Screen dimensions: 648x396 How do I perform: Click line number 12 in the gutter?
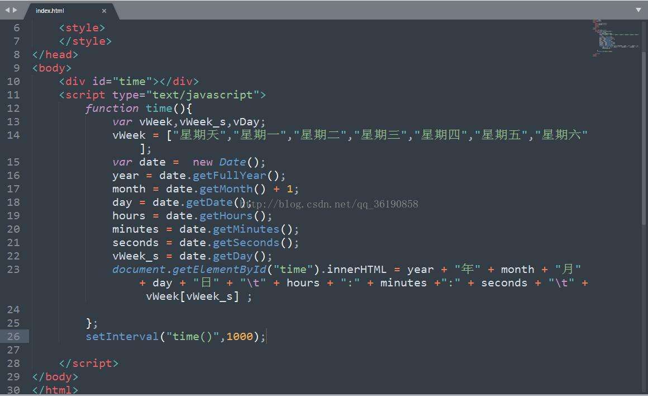(13, 109)
